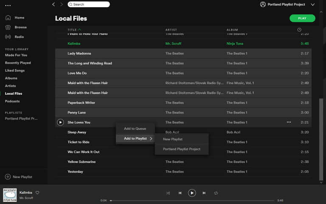Screen dimensions: 326x204
Task: Select the Penny Lane track
Action: click(x=183, y=113)
